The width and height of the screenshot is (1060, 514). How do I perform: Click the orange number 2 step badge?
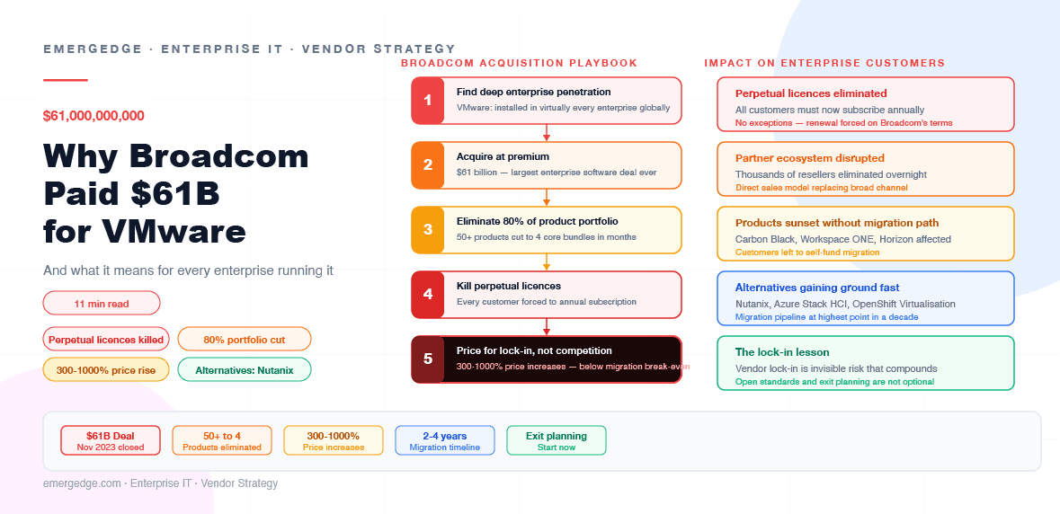point(427,164)
